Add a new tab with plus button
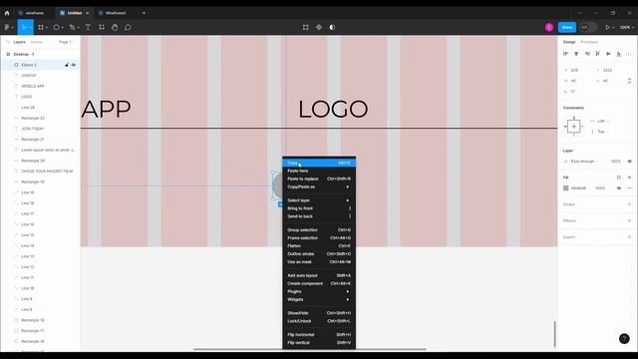 point(144,13)
